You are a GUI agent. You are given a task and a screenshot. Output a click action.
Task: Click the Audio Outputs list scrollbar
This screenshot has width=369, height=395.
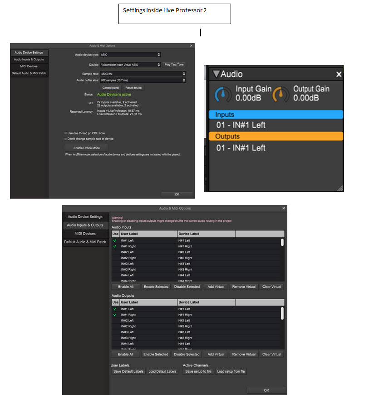coord(282,313)
